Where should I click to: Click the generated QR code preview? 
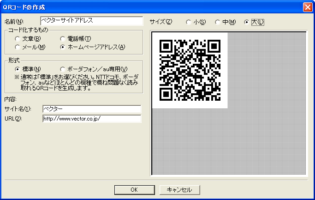pos(190,70)
